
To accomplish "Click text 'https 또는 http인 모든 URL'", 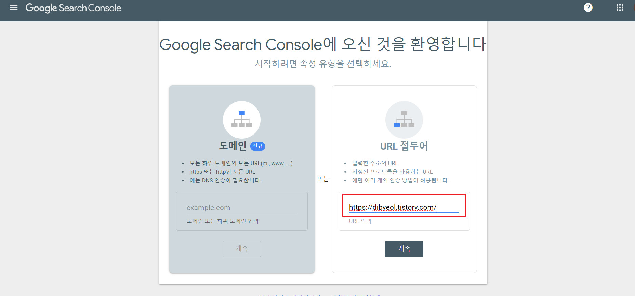I will 222,172.
